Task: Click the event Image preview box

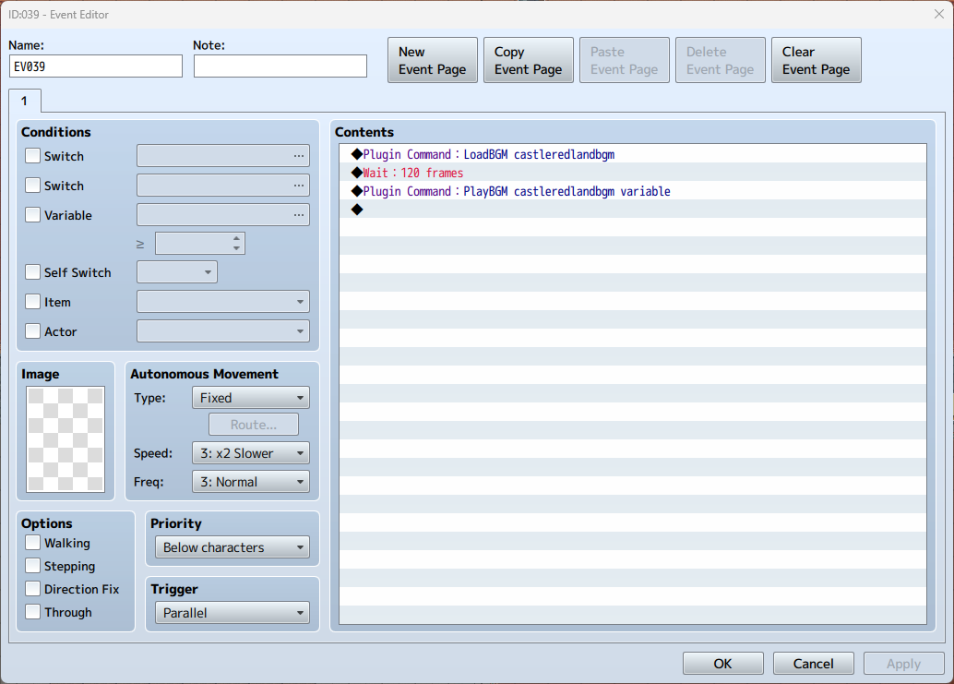Action: point(66,439)
